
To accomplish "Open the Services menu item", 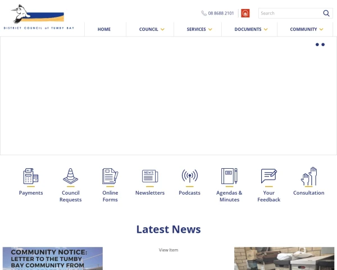I will [x=196, y=29].
